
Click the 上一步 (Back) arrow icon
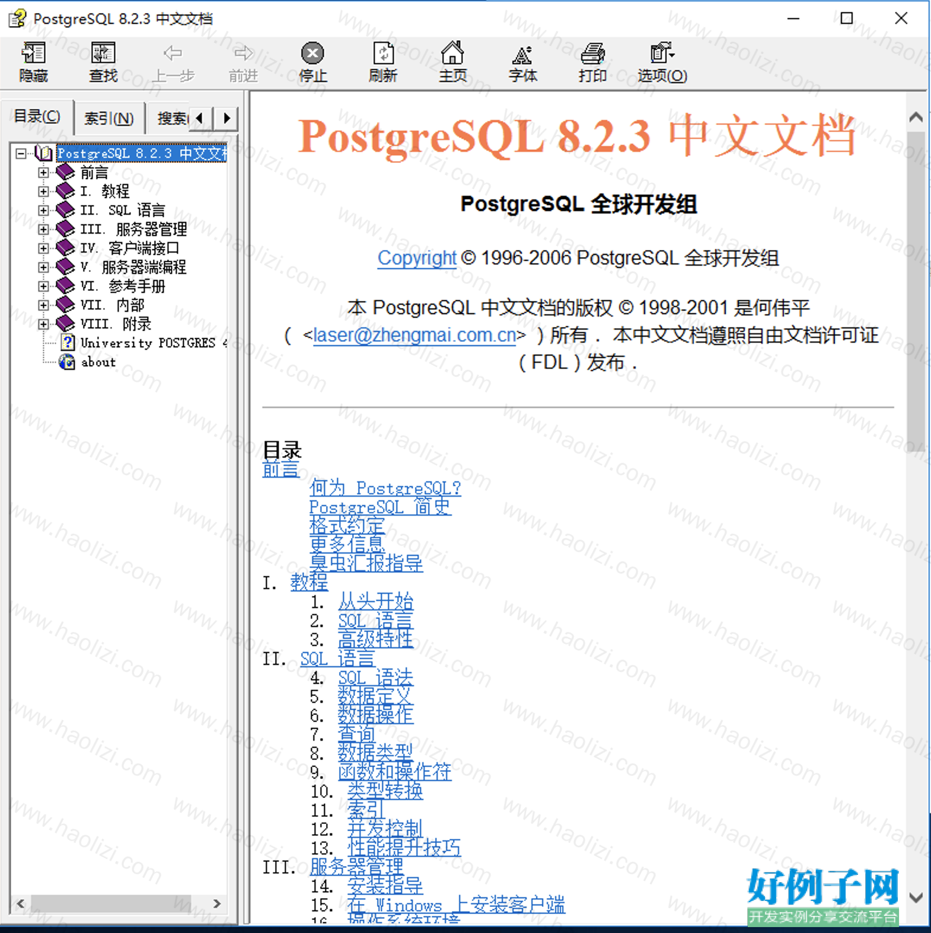(x=173, y=53)
